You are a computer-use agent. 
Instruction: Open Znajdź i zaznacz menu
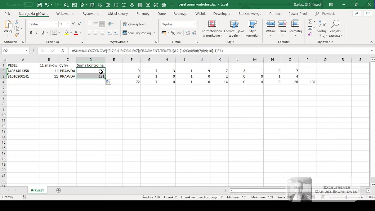pyautogui.click(x=335, y=29)
